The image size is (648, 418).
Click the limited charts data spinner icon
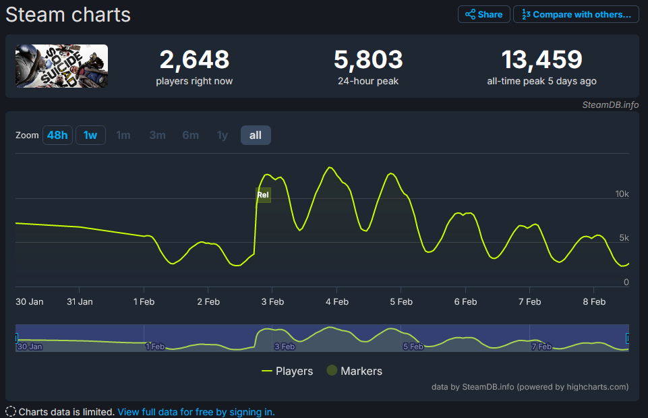[x=11, y=411]
